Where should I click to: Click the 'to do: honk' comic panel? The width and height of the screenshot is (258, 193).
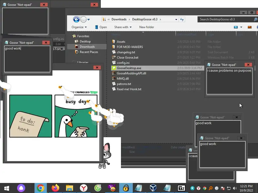(x=31, y=116)
